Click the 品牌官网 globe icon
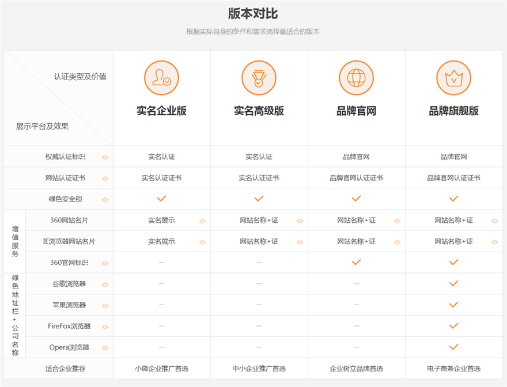507x387 pixels. click(x=356, y=78)
